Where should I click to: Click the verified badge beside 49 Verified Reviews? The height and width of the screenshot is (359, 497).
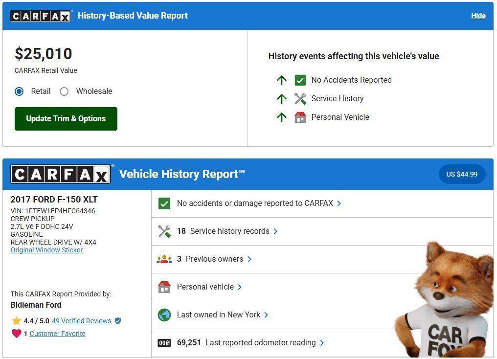pyautogui.click(x=117, y=321)
